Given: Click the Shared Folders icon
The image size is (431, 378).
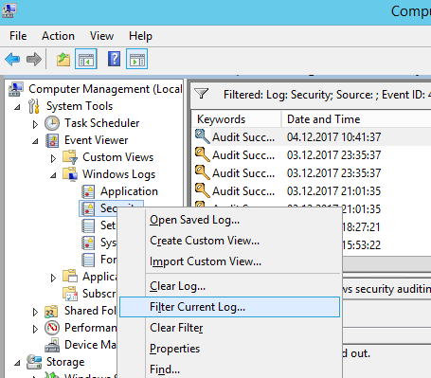Looking at the screenshot, I should coord(51,311).
